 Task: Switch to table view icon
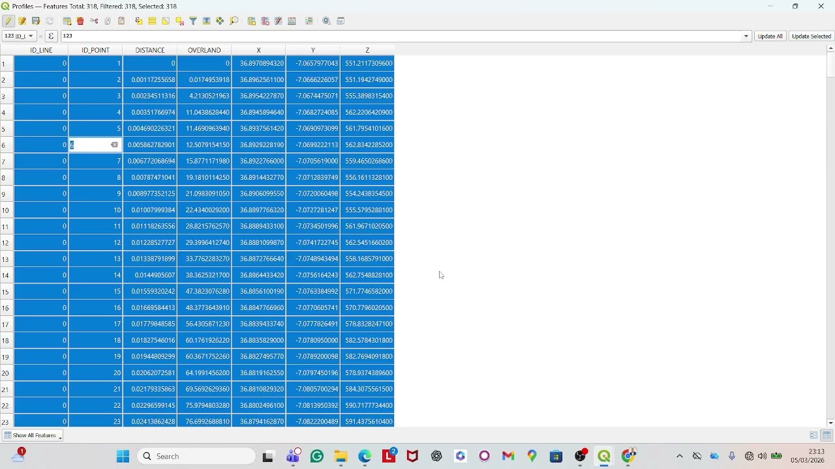[x=827, y=435]
